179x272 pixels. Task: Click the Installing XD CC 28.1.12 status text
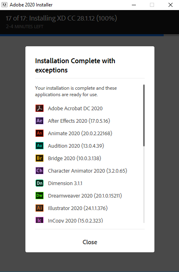61,18
